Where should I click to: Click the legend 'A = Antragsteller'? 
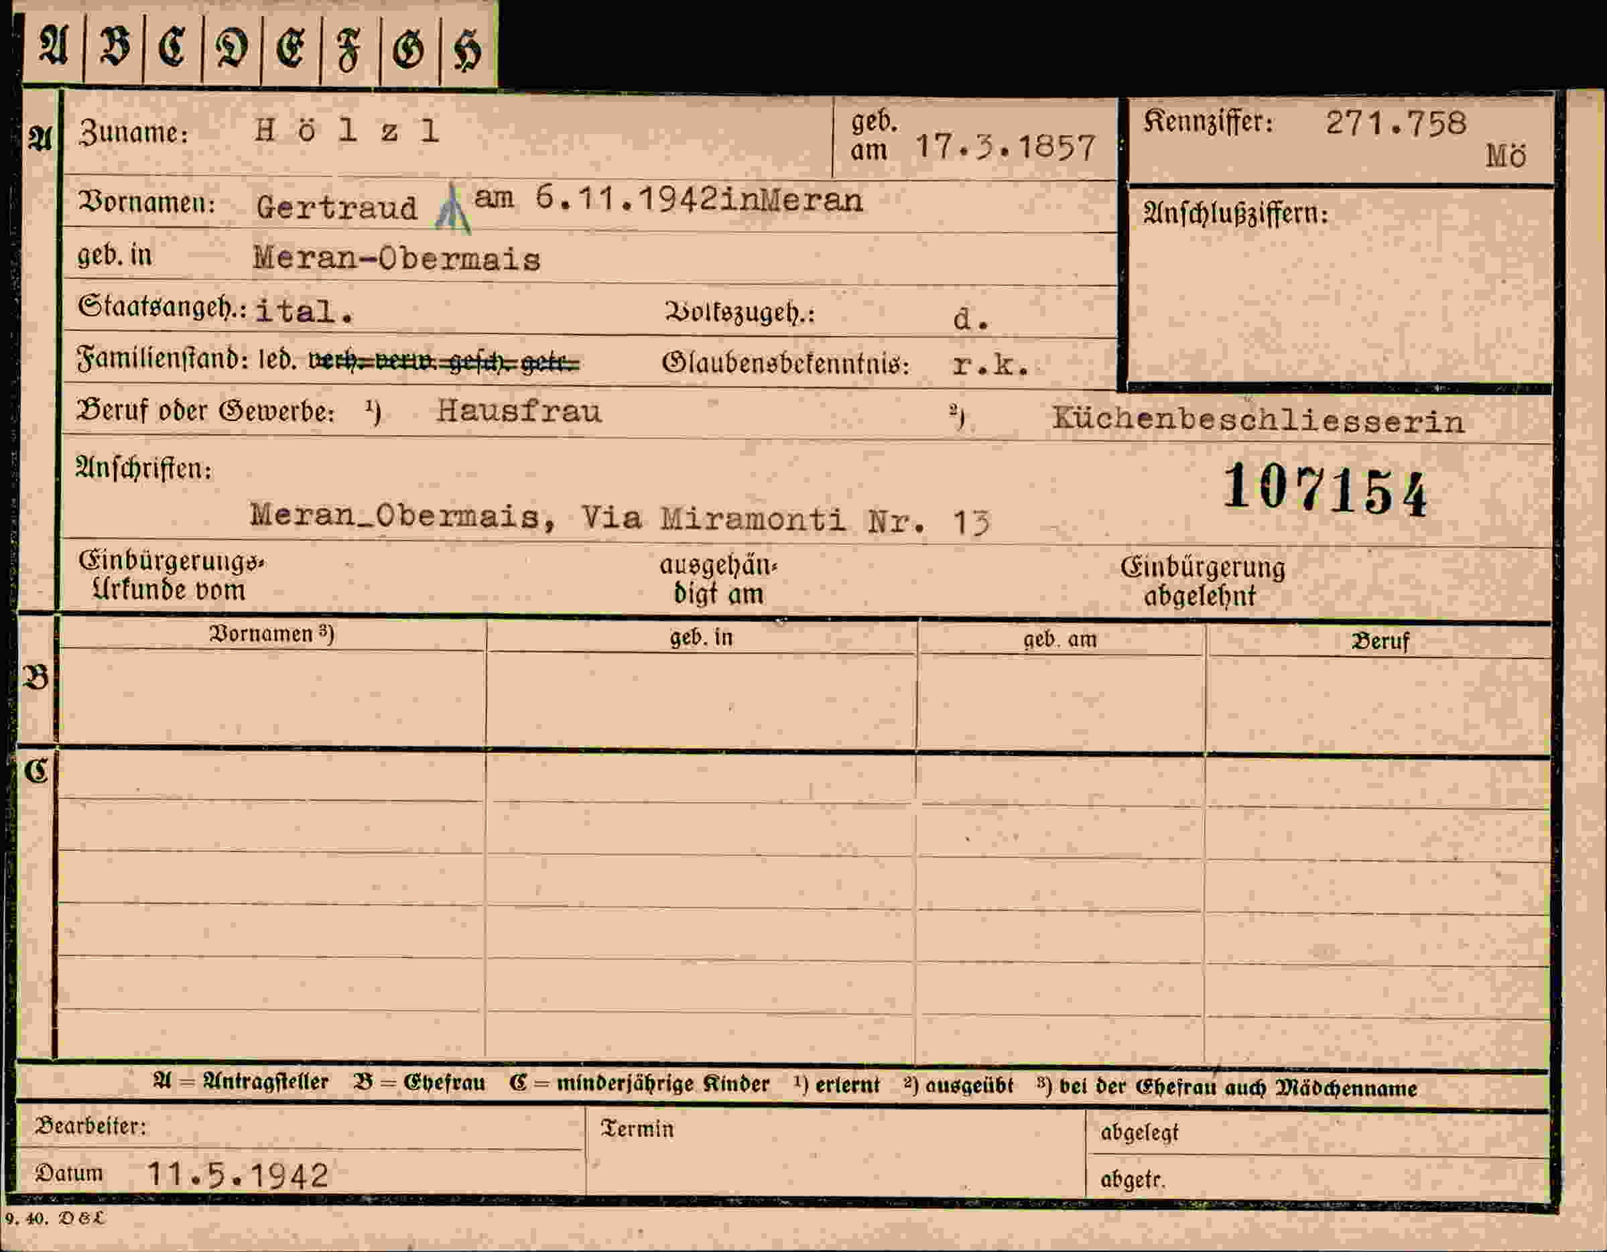point(241,1082)
